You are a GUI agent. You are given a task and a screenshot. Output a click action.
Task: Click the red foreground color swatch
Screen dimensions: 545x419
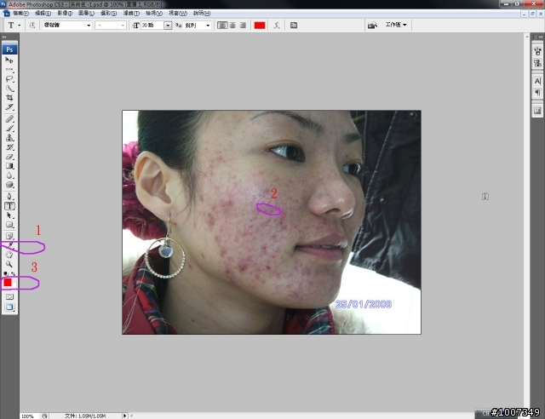8,283
